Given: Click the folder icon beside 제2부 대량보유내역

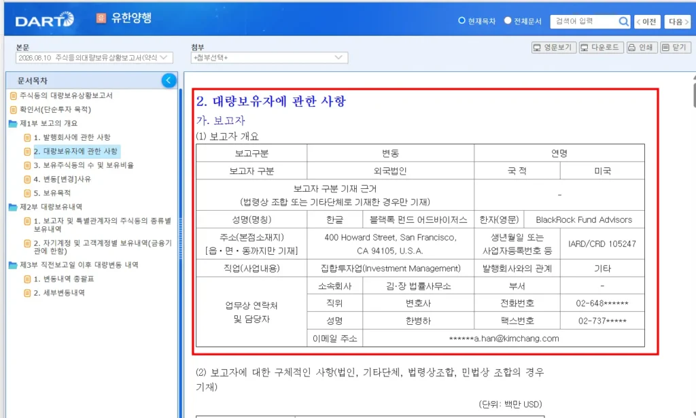Looking at the screenshot, I should click(x=13, y=207).
